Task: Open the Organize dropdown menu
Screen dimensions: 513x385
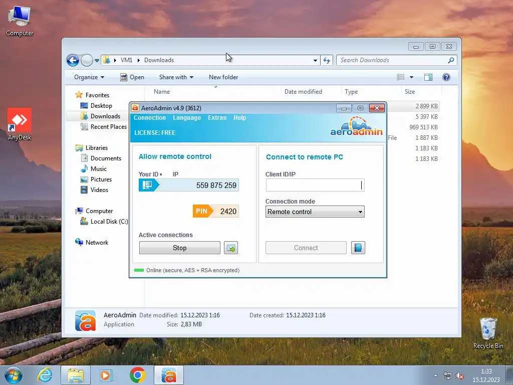Action: click(x=89, y=77)
